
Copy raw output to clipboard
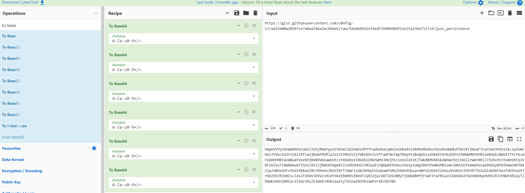(500, 139)
